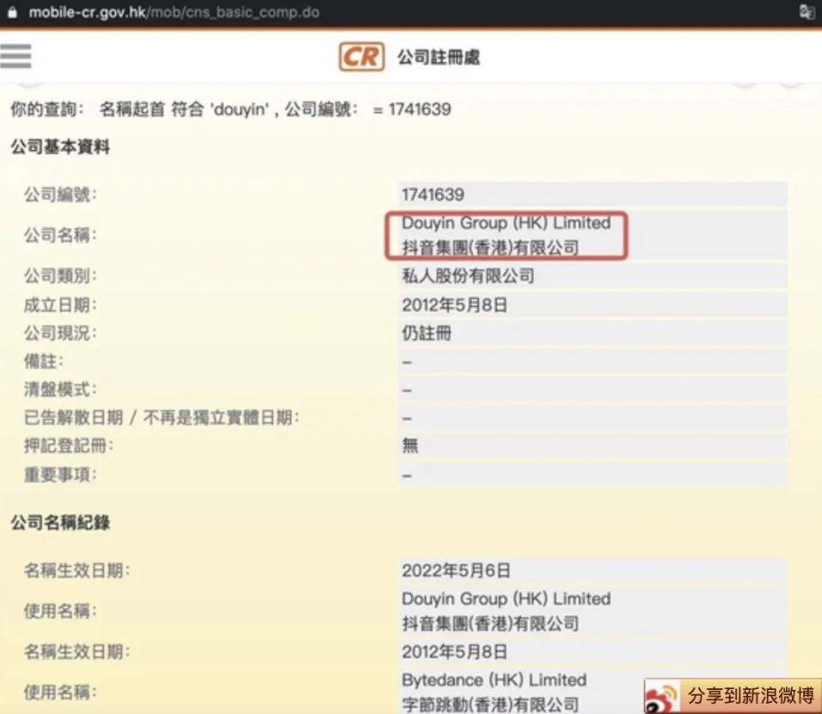Image resolution: width=822 pixels, height=714 pixels.
Task: Click the query summary line with 'douyin'
Action: coord(230,109)
